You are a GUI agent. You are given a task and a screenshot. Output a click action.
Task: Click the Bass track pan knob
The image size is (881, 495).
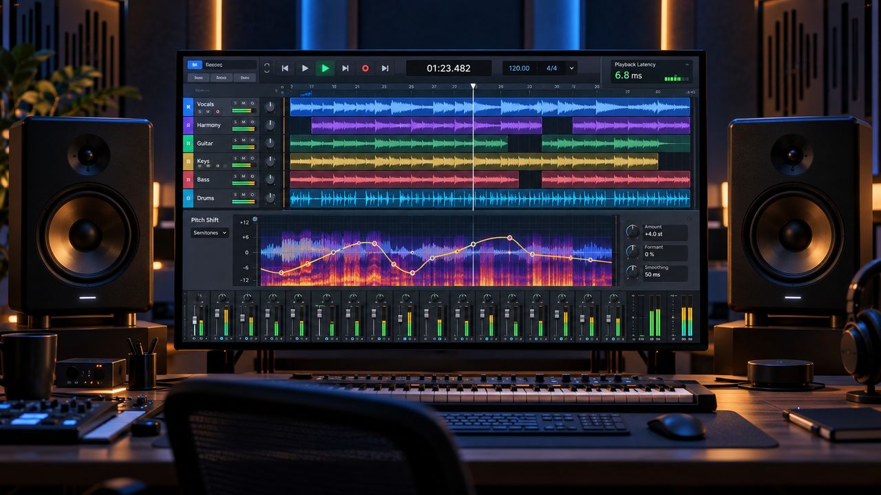click(x=270, y=179)
